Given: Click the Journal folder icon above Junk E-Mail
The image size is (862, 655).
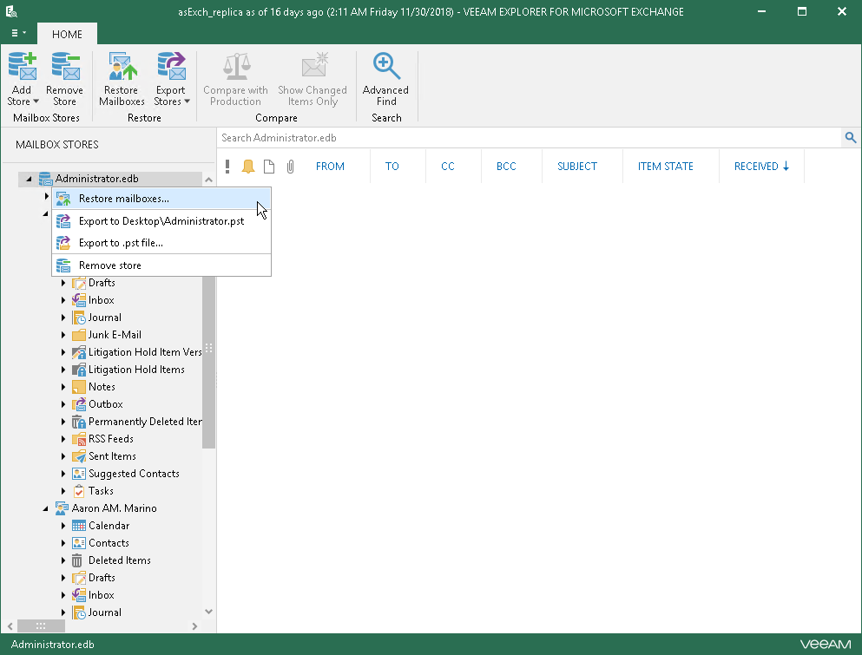Looking at the screenshot, I should tap(79, 318).
